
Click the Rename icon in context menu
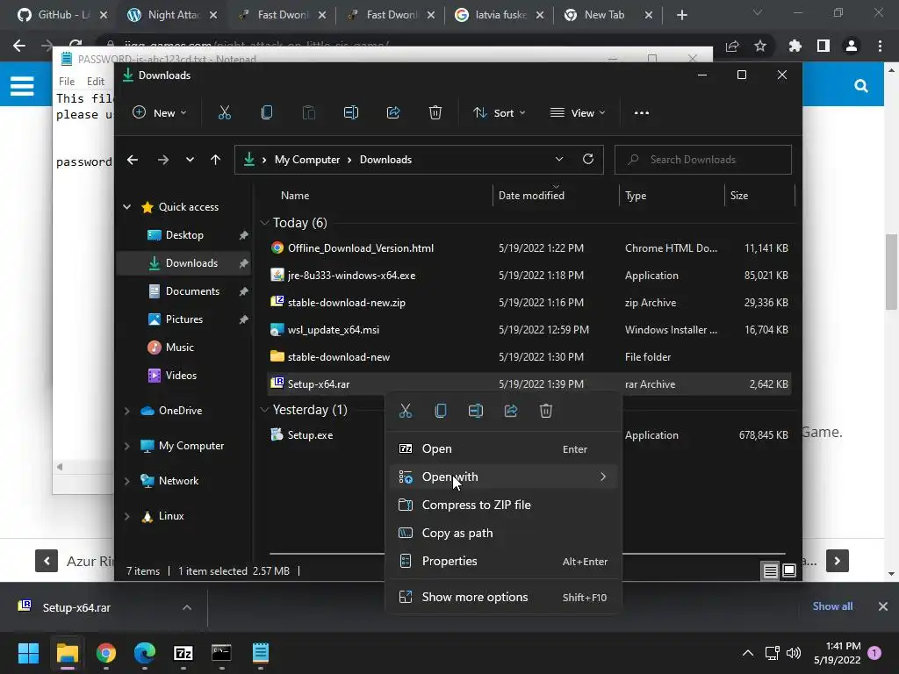click(476, 411)
